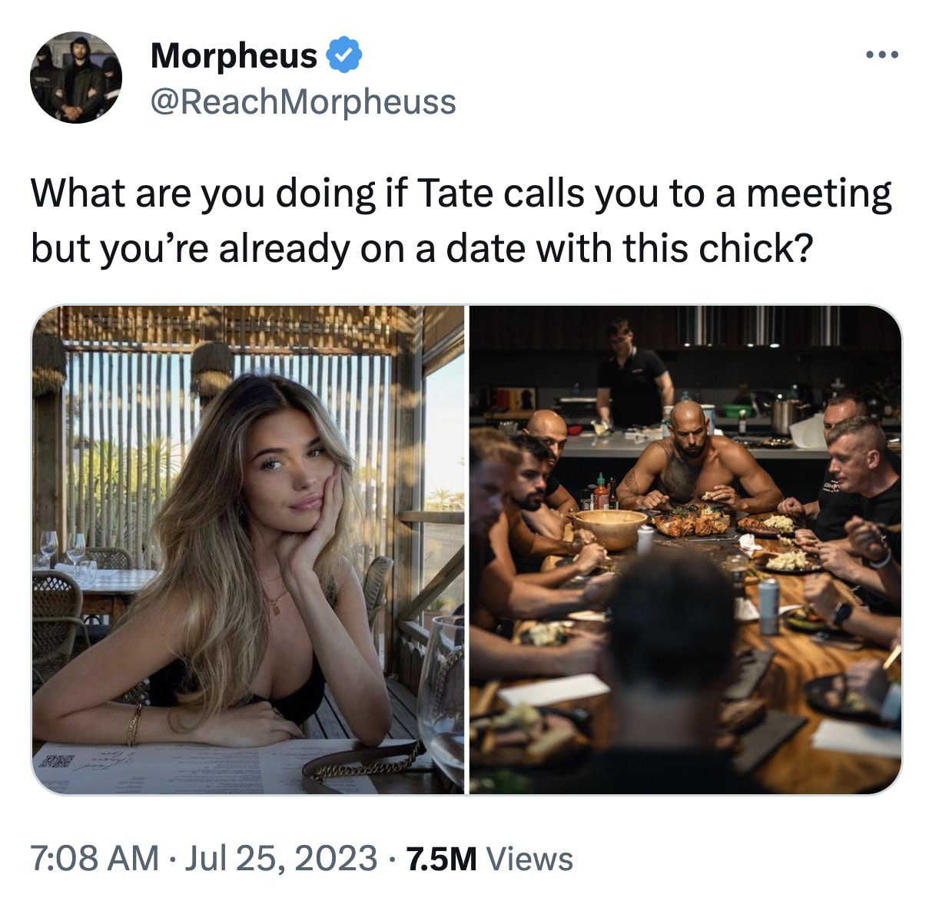Click the 7:08 AM timestamp
This screenshot has height=911, width=939.
pos(95,858)
